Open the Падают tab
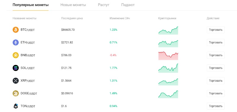 click(128, 5)
